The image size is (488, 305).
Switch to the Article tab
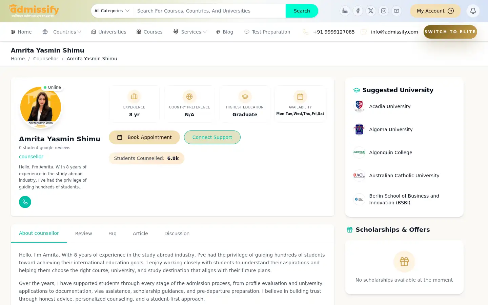tap(140, 233)
